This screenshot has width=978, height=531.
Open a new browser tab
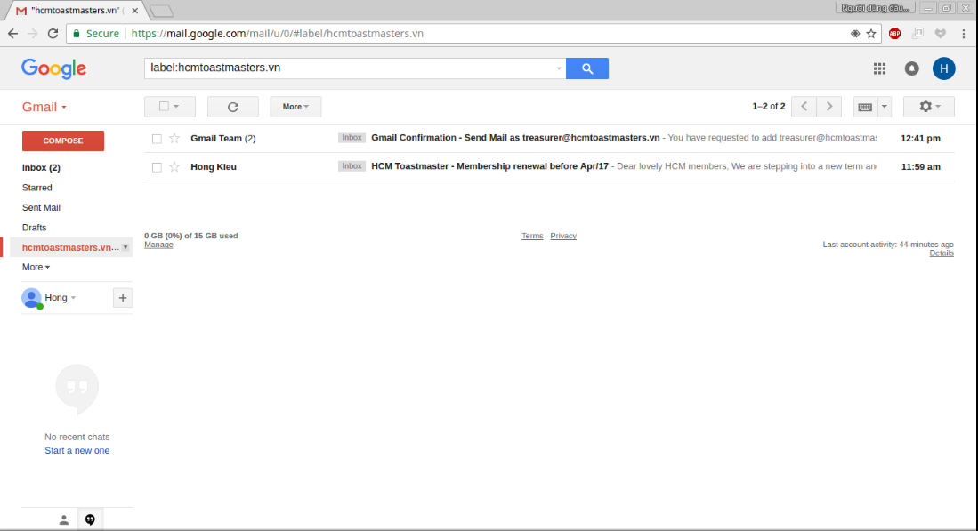coord(161,11)
